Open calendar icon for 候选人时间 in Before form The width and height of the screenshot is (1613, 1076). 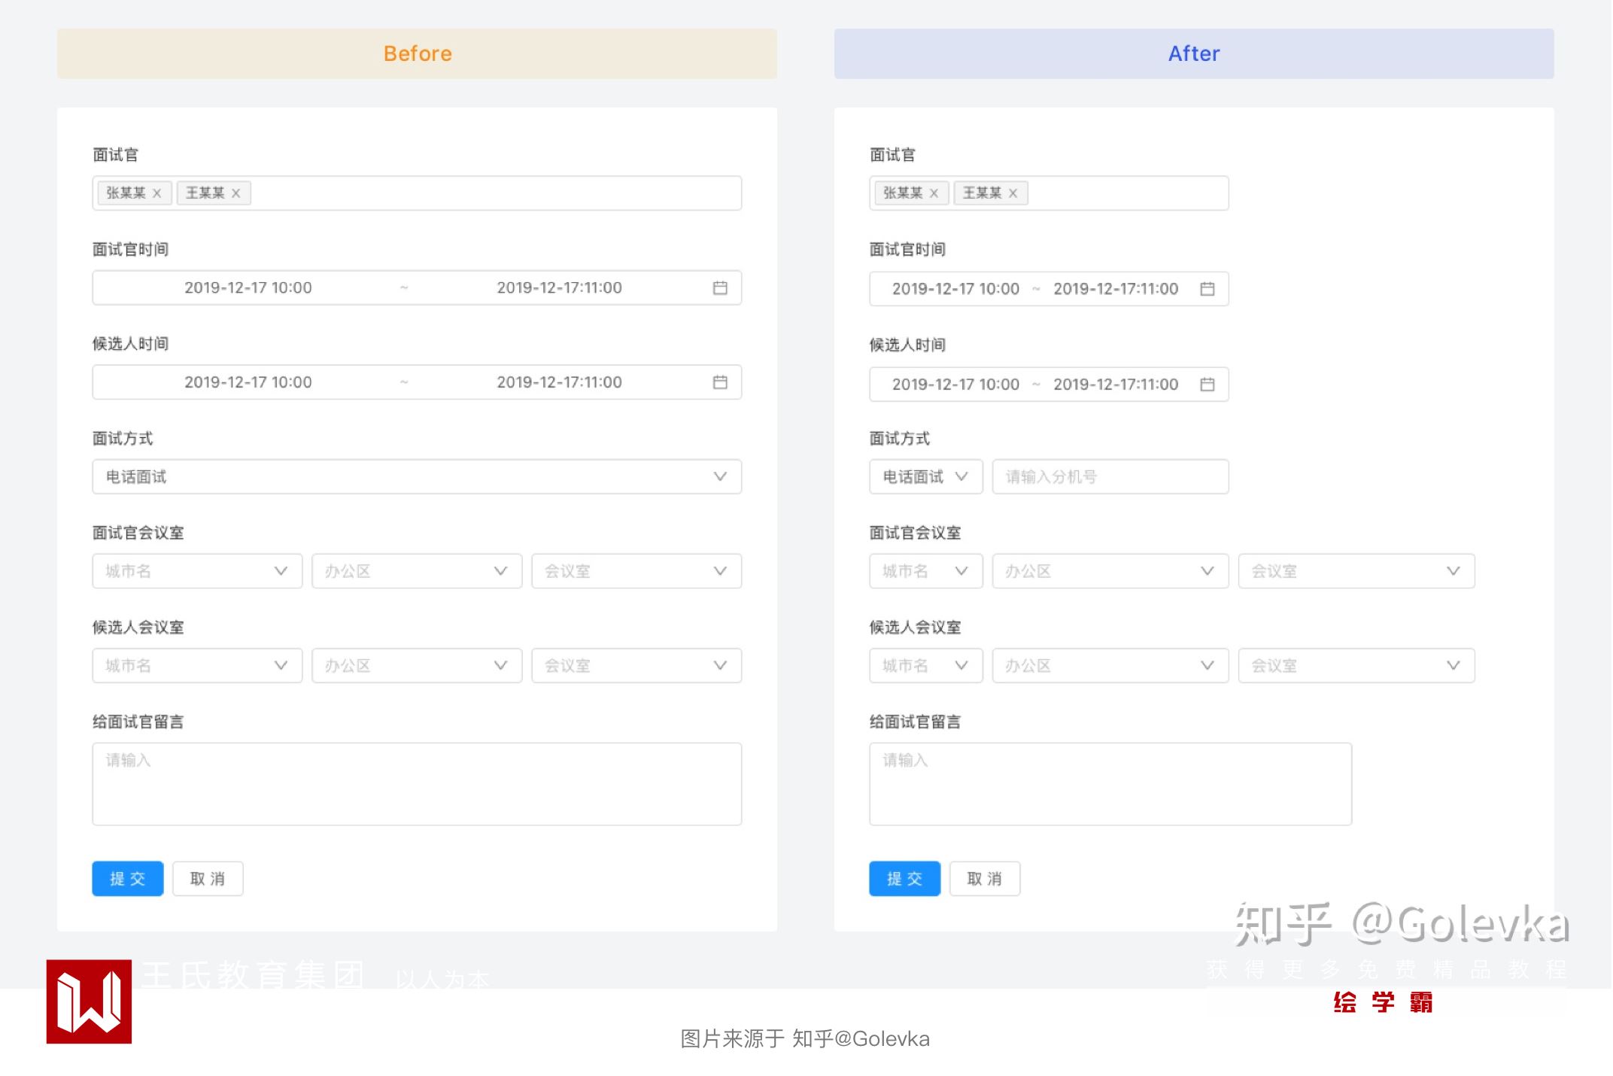[720, 382]
